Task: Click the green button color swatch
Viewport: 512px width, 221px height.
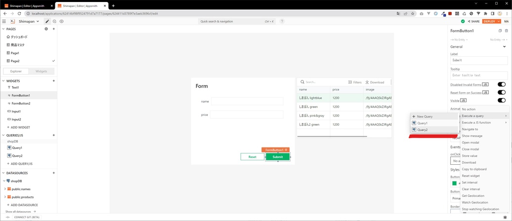Action: tap(455, 183)
